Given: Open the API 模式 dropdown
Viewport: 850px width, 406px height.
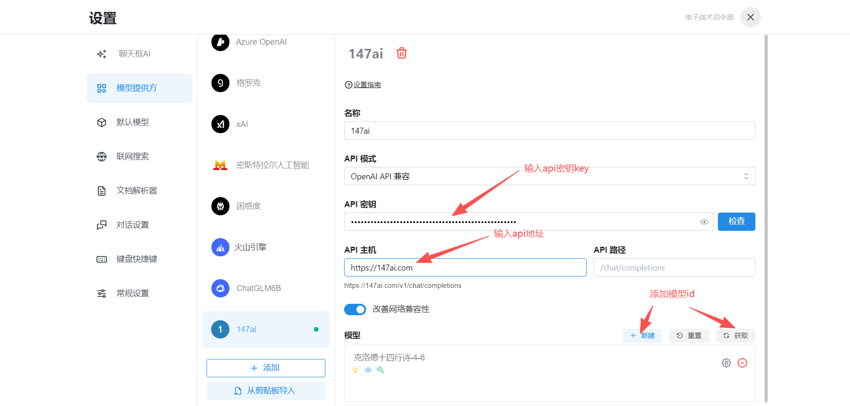Looking at the screenshot, I should point(549,176).
